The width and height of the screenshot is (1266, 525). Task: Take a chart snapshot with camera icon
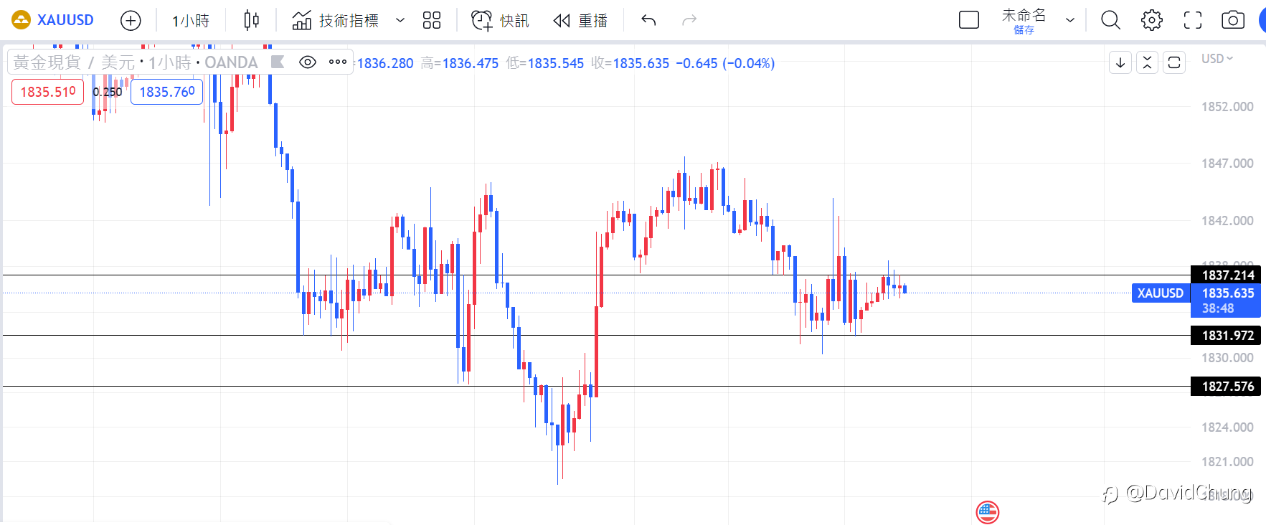coord(1233,21)
